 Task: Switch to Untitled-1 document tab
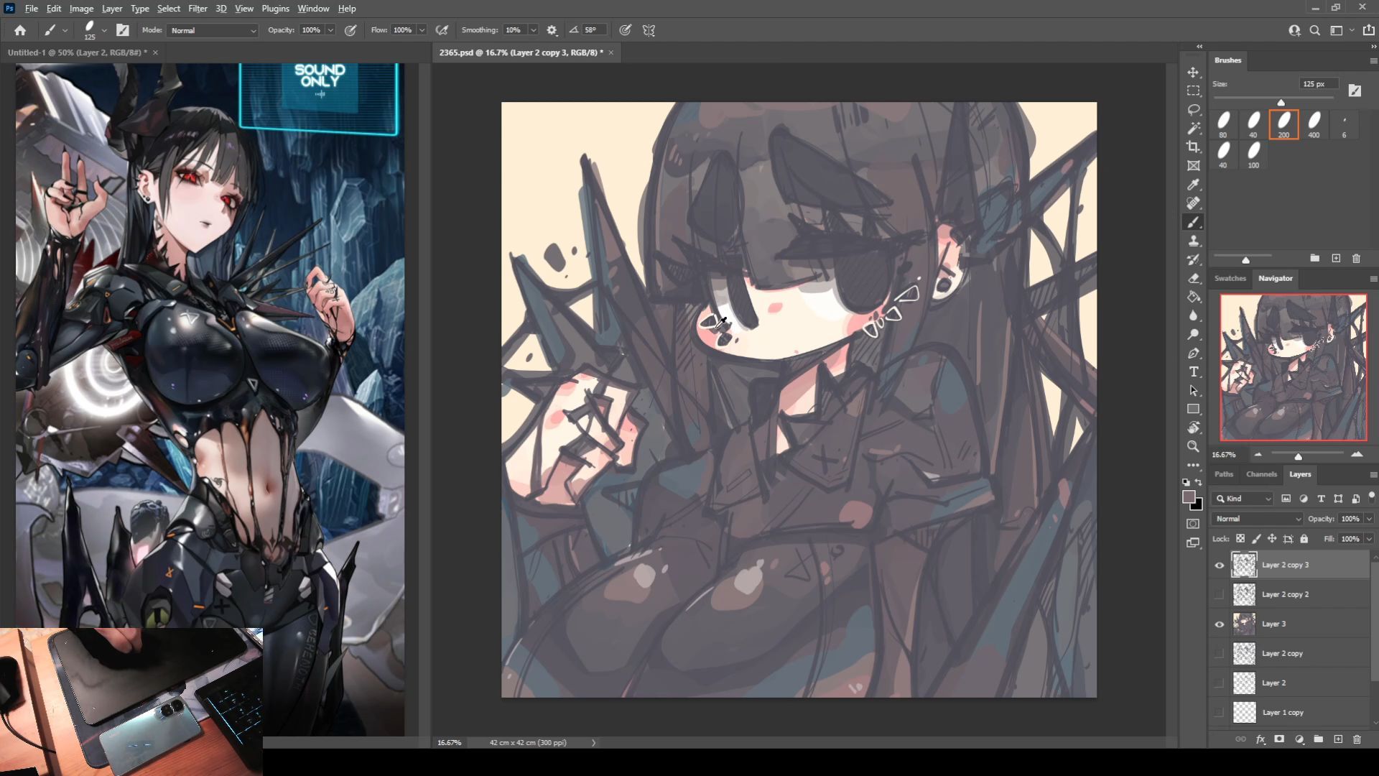point(77,52)
